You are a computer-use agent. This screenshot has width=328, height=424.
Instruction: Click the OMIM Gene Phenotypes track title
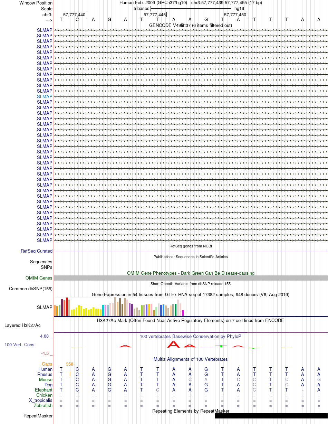pyautogui.click(x=191, y=273)
